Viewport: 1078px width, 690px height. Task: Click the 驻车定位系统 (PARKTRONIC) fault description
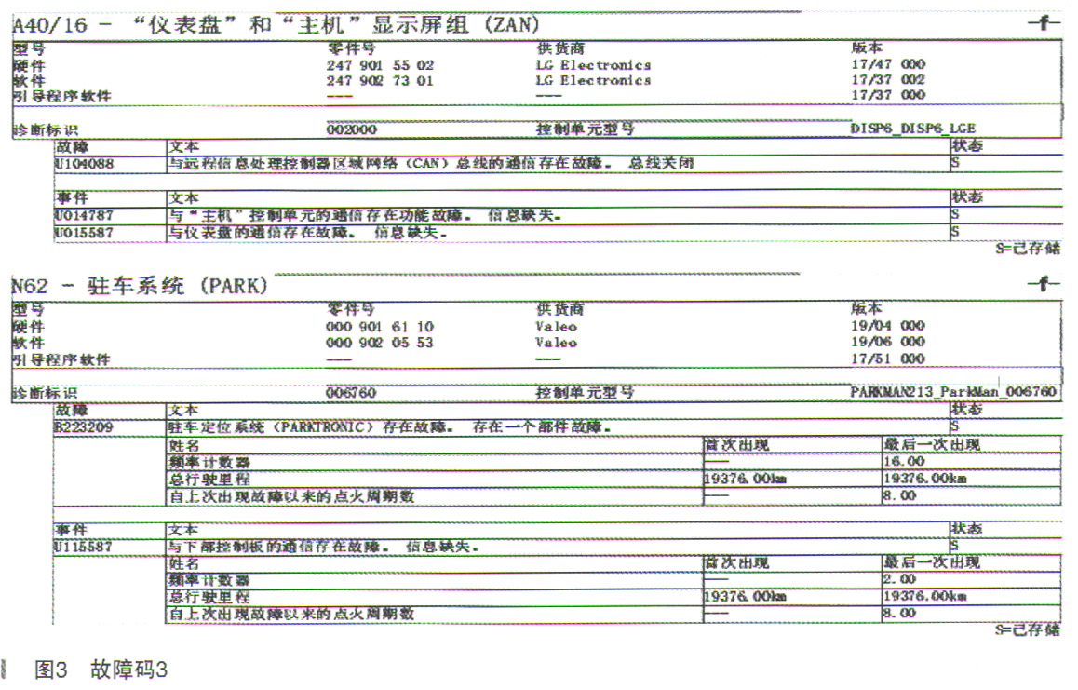tap(390, 427)
